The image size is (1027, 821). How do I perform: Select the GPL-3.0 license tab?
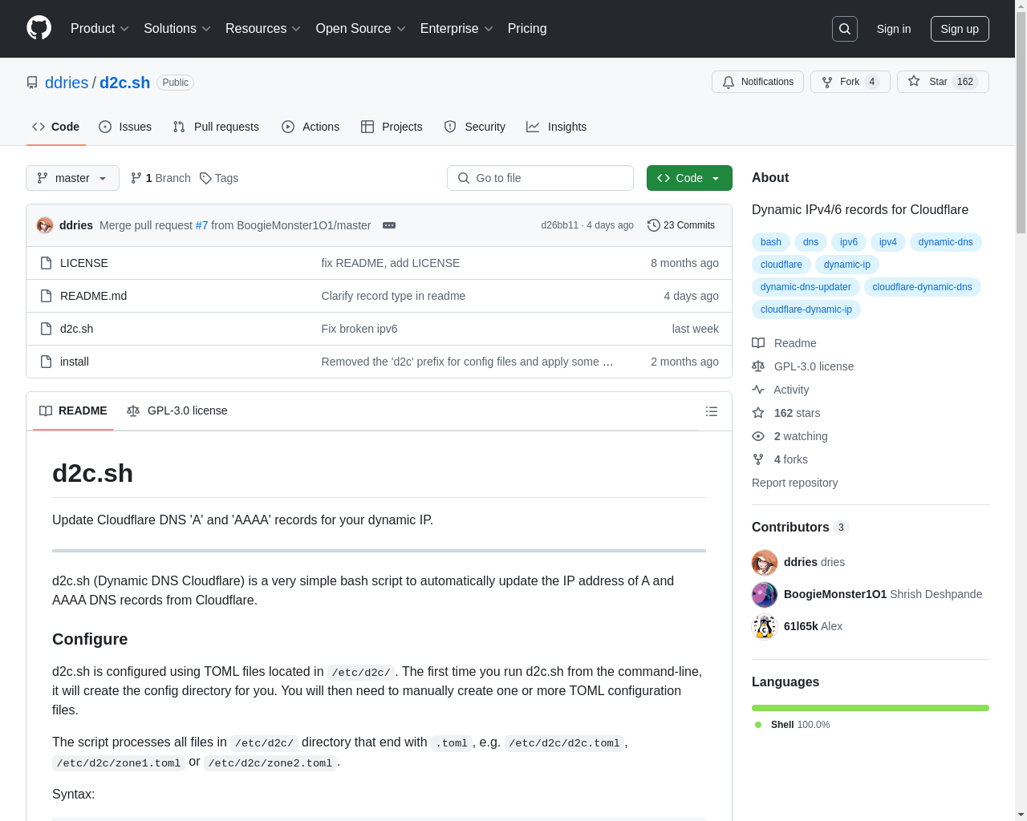(177, 410)
